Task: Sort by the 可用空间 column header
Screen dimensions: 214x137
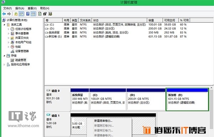Action: click(x=171, y=20)
